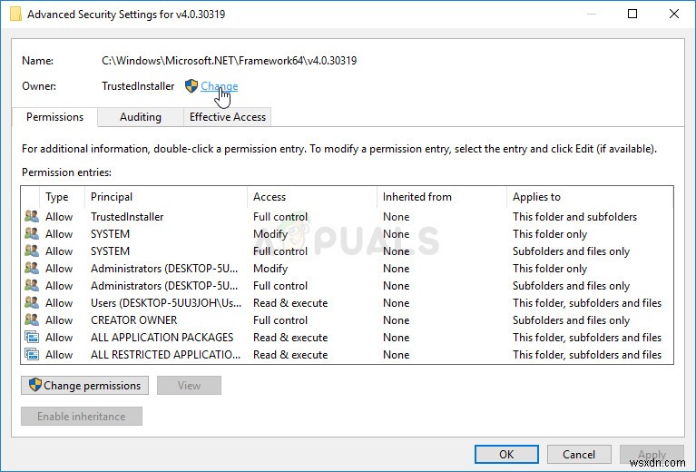696x472 pixels.
Task: Switch to the Auditing tab
Action: tap(141, 117)
